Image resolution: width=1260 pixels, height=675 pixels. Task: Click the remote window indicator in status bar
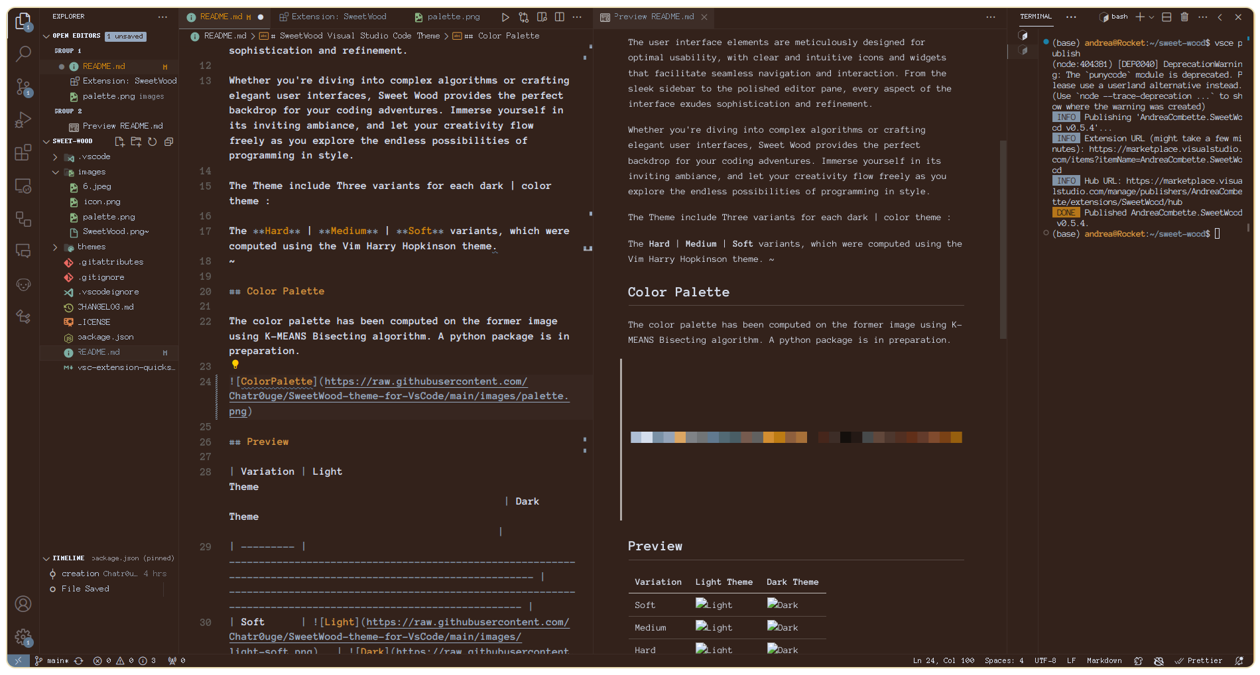point(19,661)
